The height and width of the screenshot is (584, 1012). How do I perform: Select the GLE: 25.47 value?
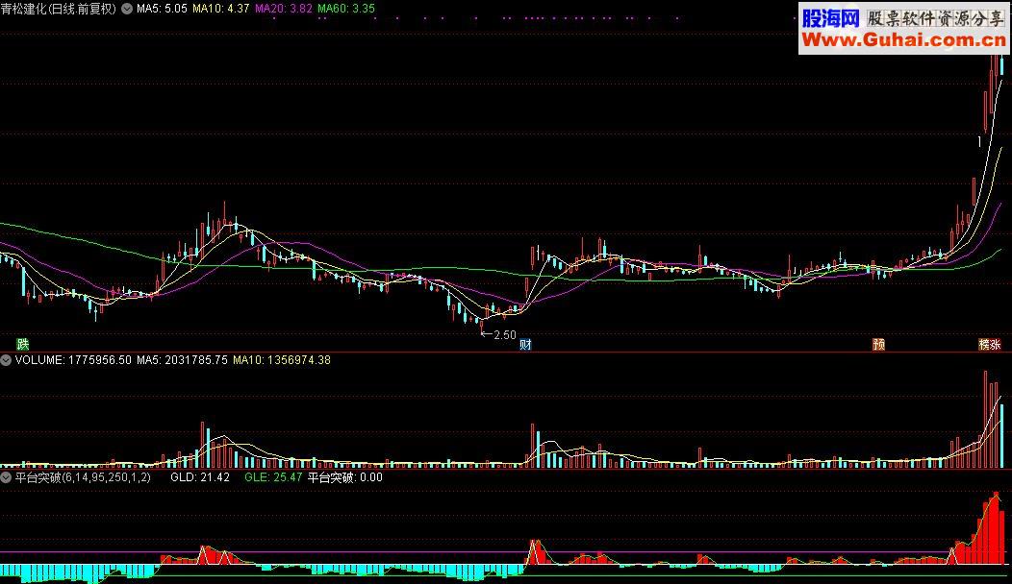(x=273, y=477)
